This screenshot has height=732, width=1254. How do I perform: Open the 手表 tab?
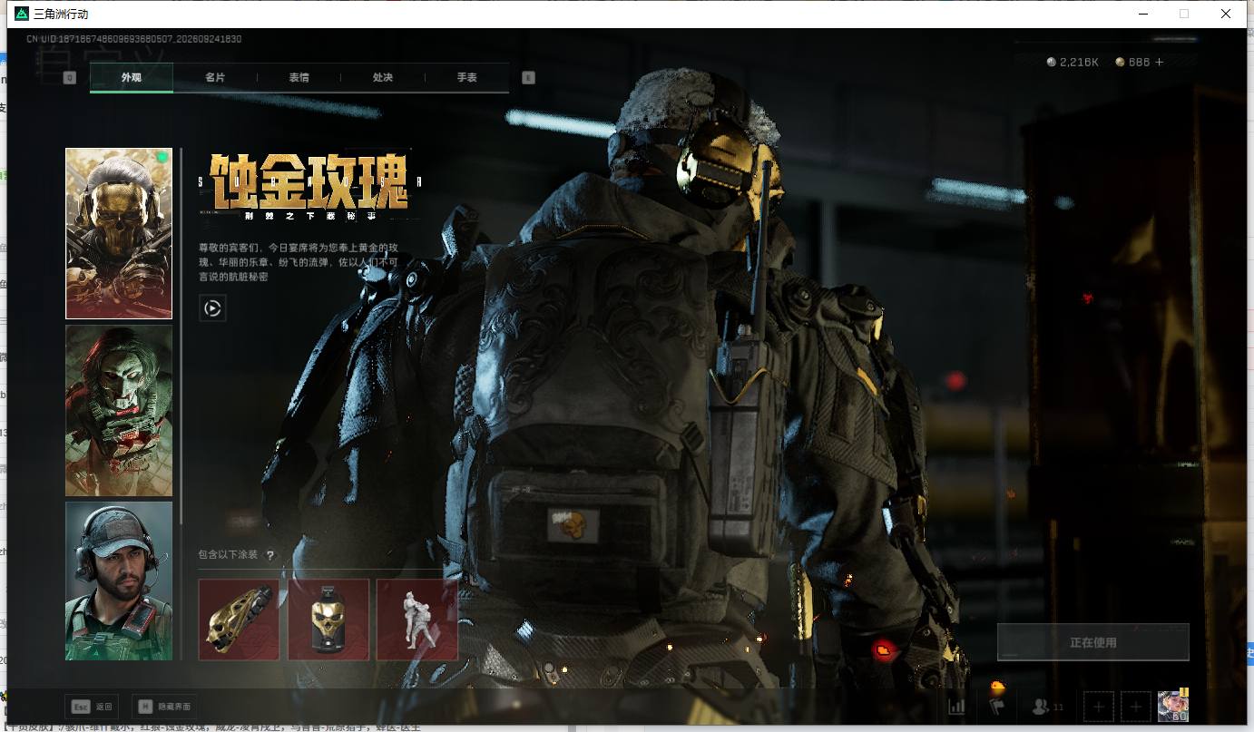pos(466,78)
